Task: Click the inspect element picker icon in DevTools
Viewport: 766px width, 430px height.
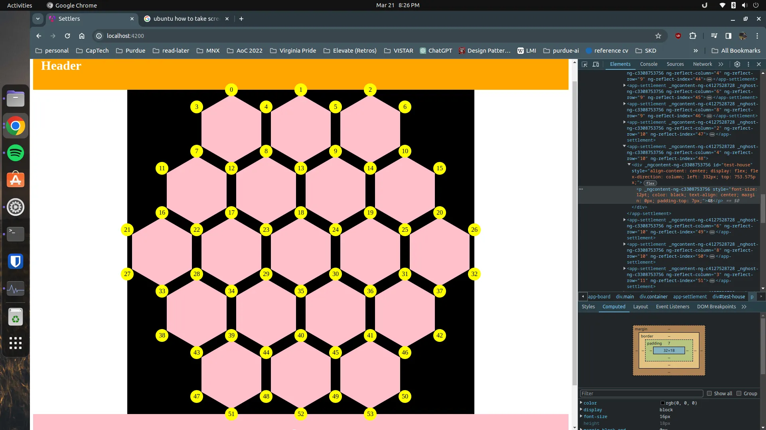Action: pos(584,64)
